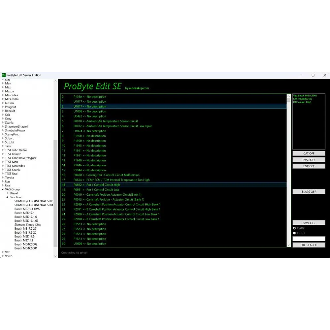
Task: Expand the Diesel subfolder
Action: tap(8, 193)
